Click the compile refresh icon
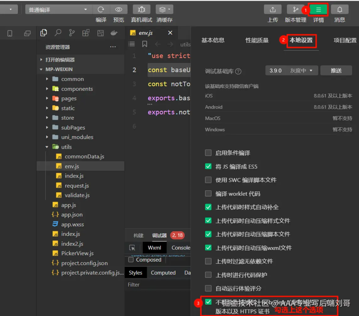The image size is (359, 316). 101,10
